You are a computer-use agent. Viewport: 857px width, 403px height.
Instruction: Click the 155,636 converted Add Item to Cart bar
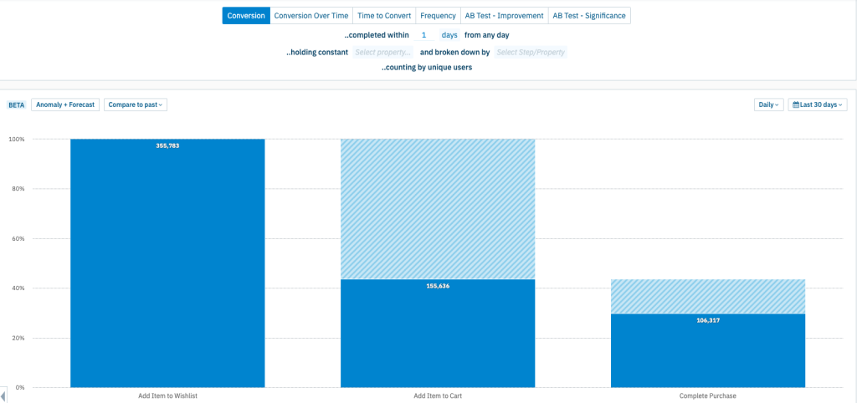(x=438, y=334)
